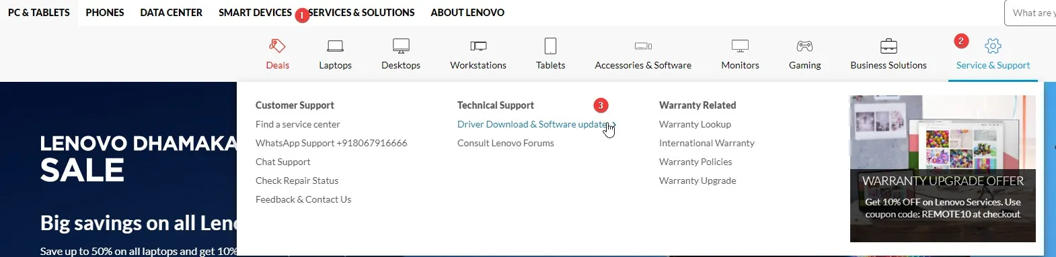
Task: Open Warranty Policies link
Action: coord(695,162)
